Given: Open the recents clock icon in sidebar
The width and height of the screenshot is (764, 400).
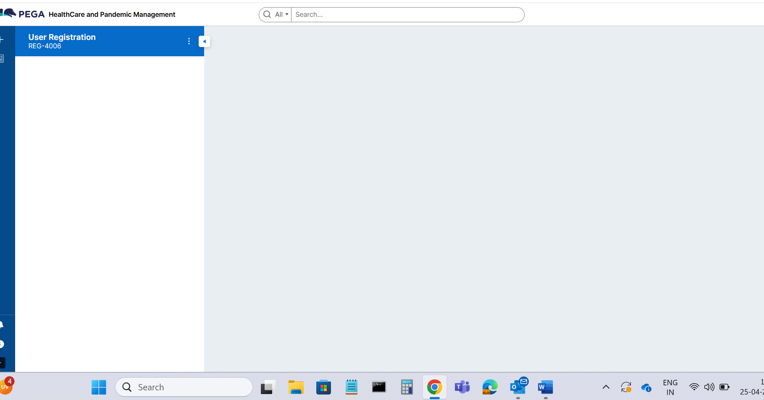Looking at the screenshot, I should pos(2,344).
